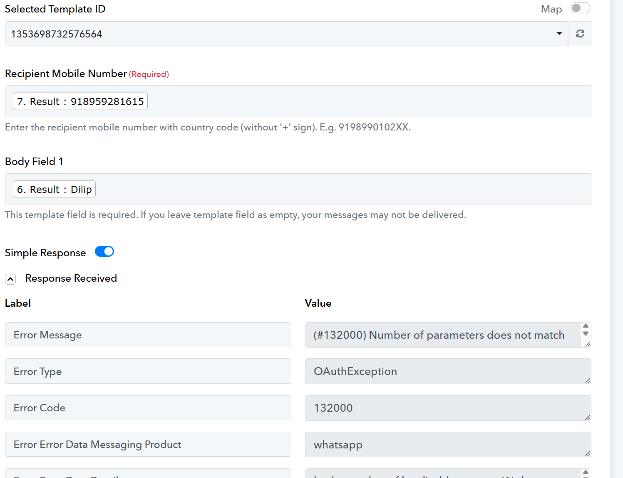Click the whatsapp value field
This screenshot has width=623, height=478.
pyautogui.click(x=448, y=445)
